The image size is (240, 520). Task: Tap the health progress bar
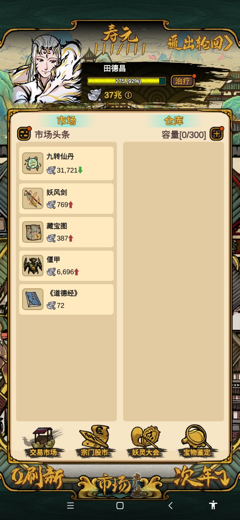[x=127, y=81]
